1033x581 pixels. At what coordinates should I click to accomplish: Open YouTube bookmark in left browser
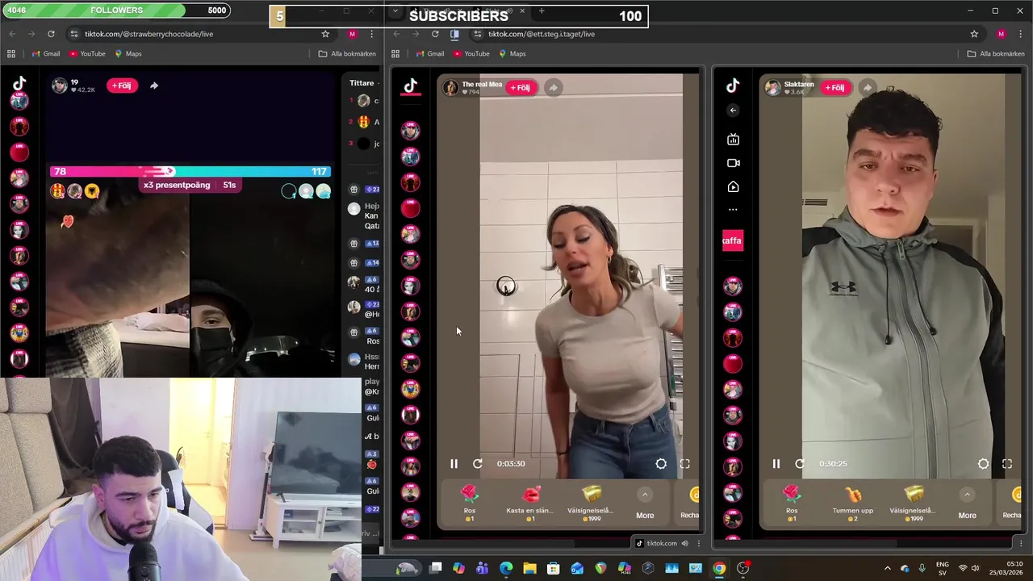pyautogui.click(x=86, y=54)
